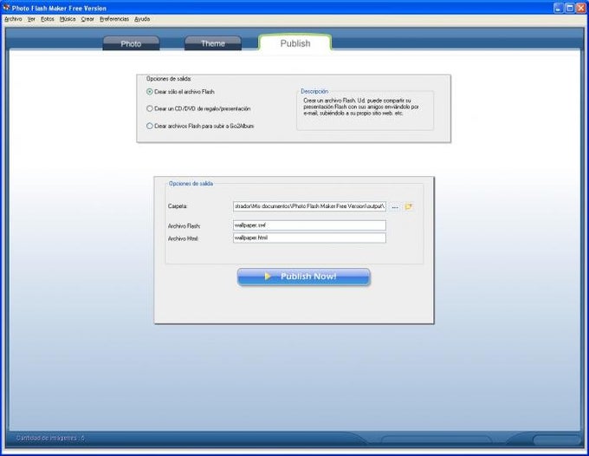The image size is (589, 456).
Task: Maximize the Photo Flash Maker window
Action: [570, 8]
